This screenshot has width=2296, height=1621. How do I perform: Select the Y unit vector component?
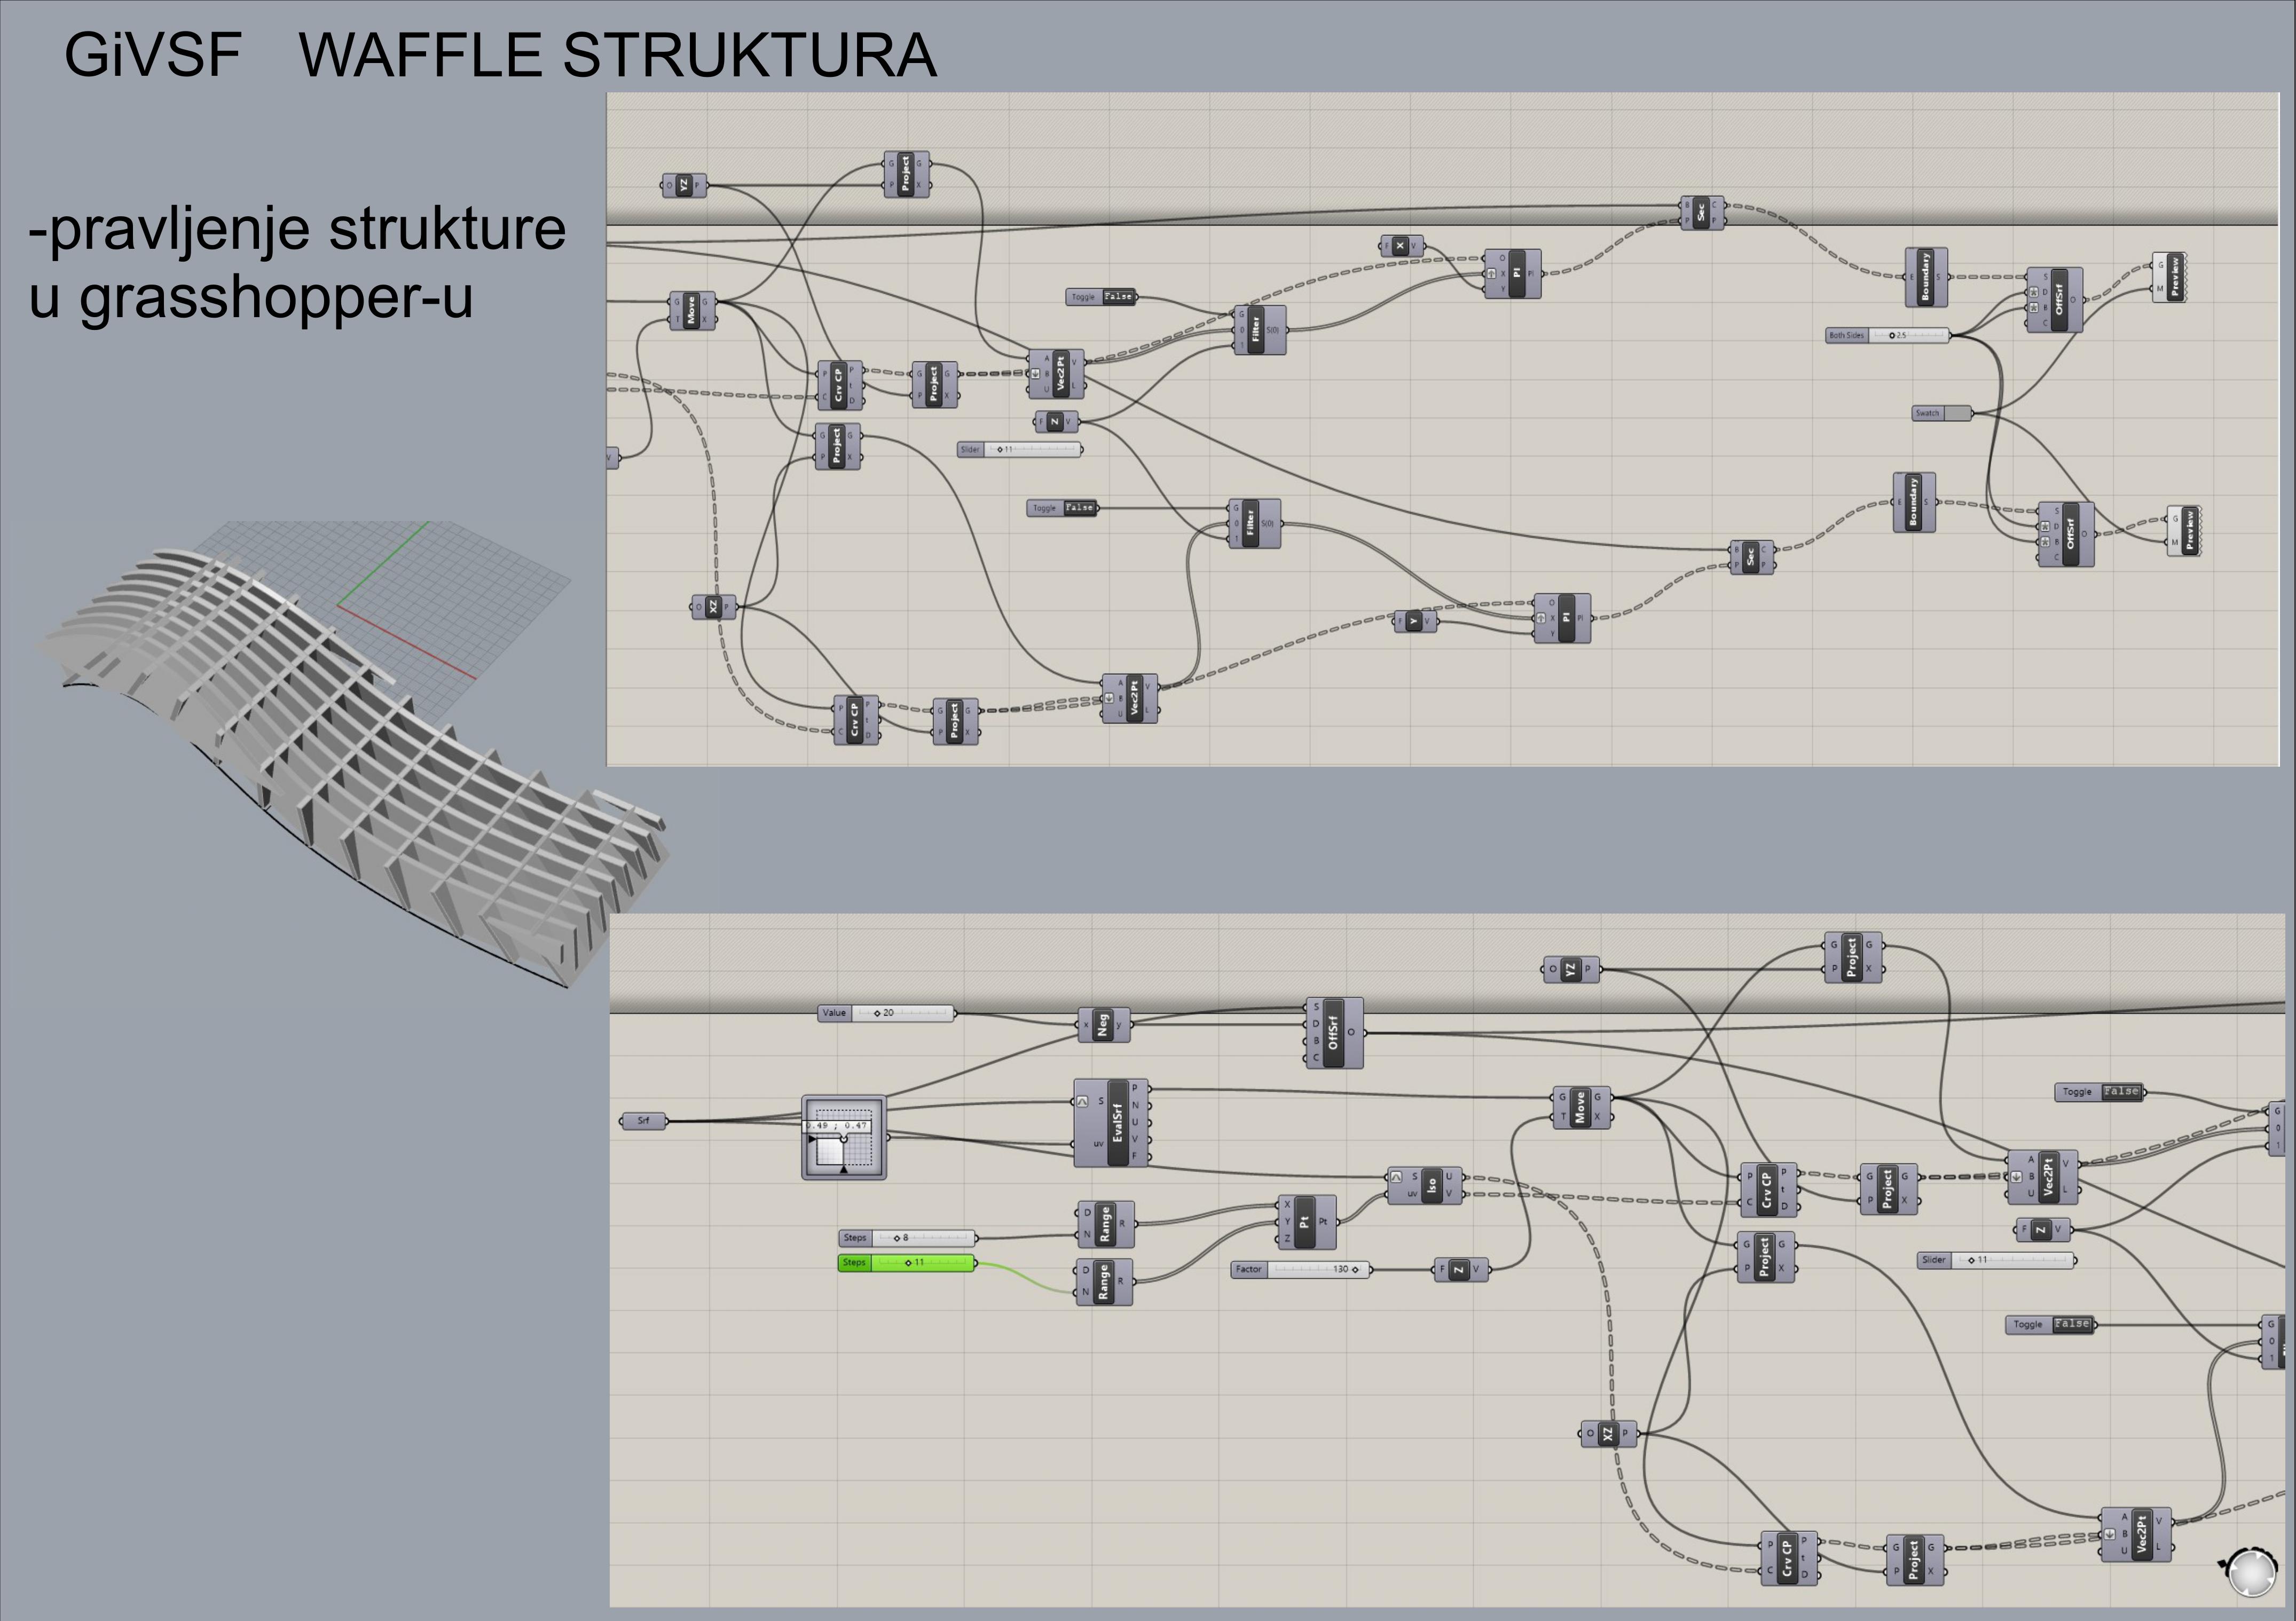point(1415,622)
